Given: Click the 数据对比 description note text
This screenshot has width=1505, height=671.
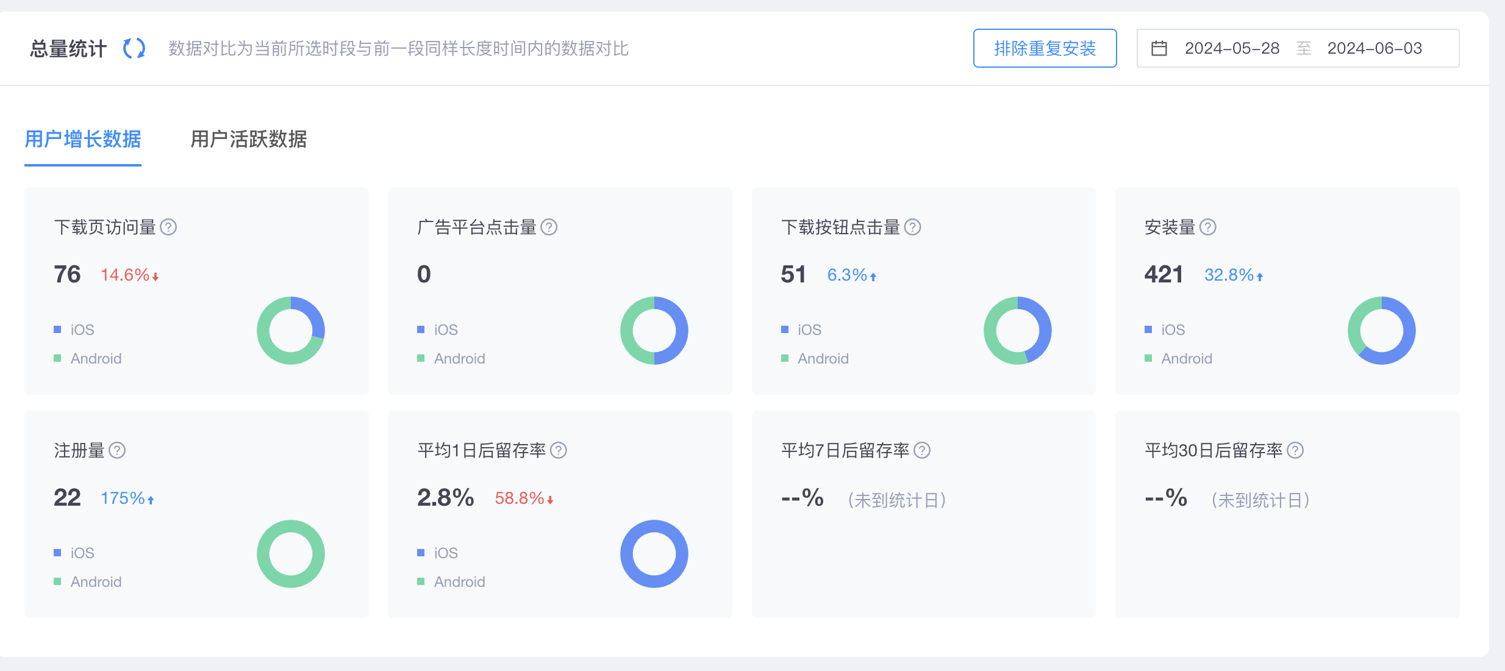Looking at the screenshot, I should (x=399, y=48).
